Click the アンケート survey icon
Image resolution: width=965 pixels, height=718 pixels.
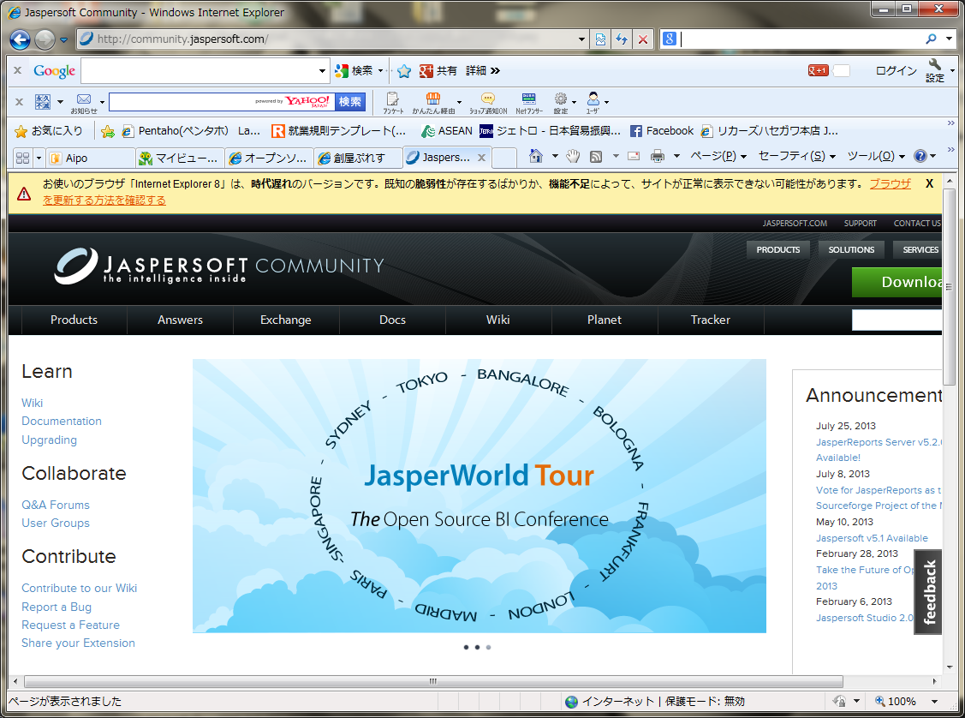click(393, 103)
